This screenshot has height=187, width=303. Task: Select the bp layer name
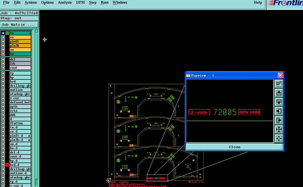(x=20, y=77)
